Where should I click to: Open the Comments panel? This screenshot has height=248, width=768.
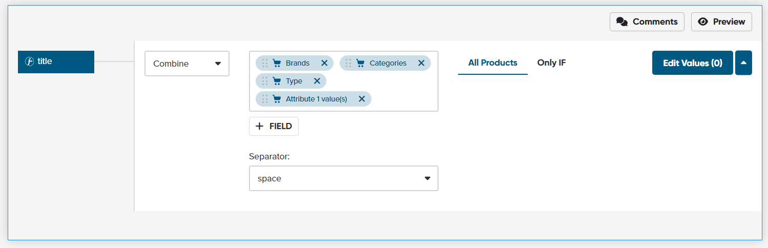click(647, 22)
